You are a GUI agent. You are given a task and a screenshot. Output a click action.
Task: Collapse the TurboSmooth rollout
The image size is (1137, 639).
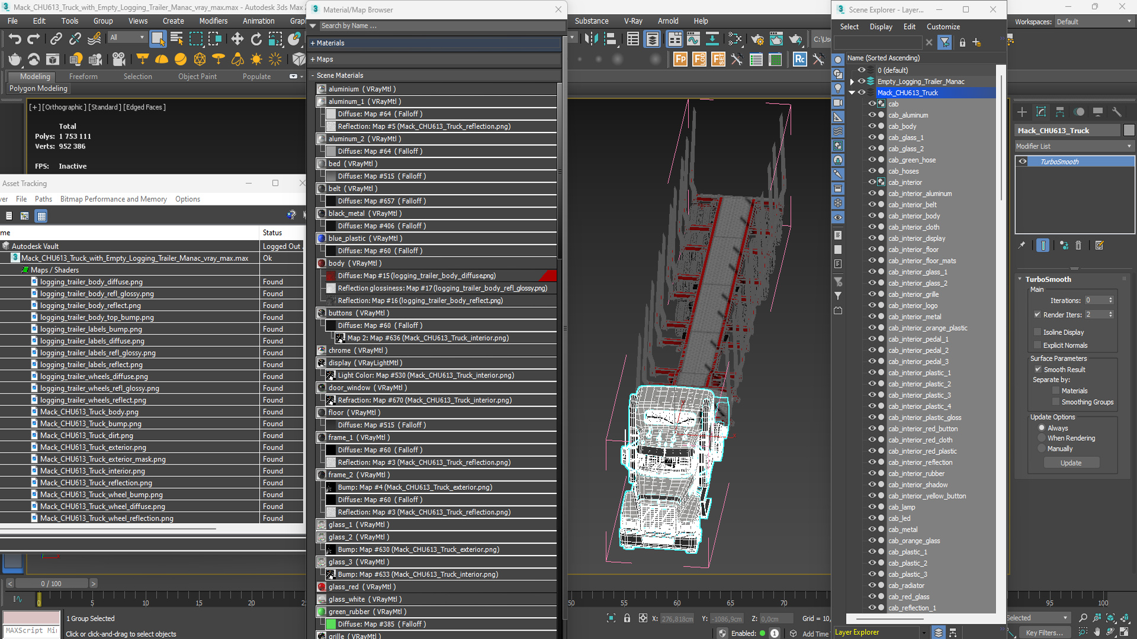click(1020, 279)
